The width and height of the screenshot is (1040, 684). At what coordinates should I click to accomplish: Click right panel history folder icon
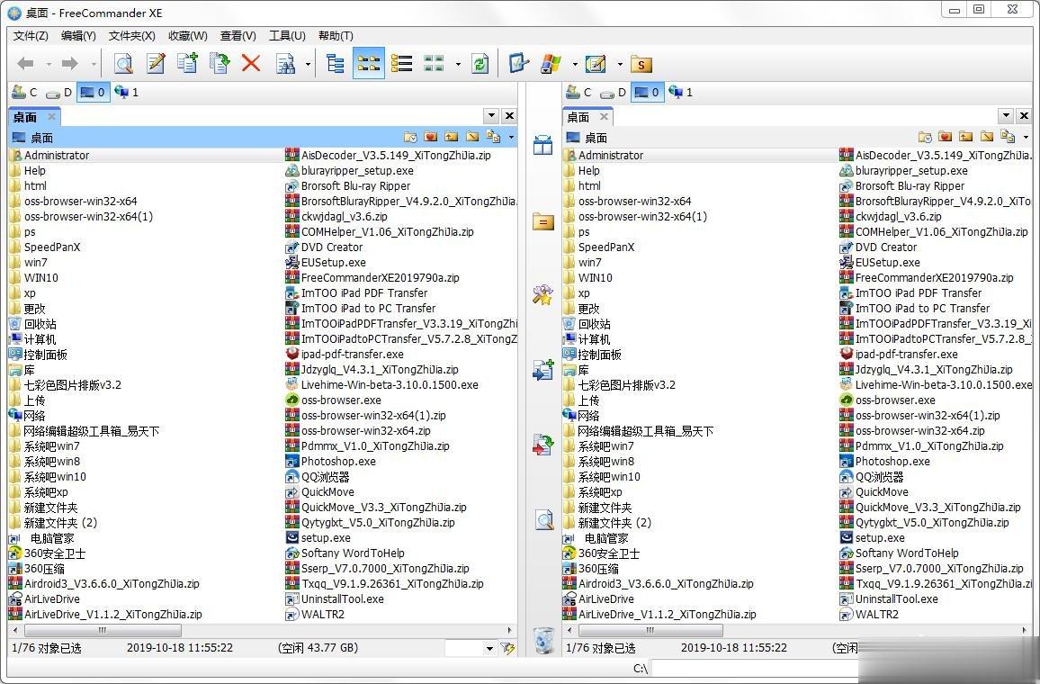coord(925,138)
